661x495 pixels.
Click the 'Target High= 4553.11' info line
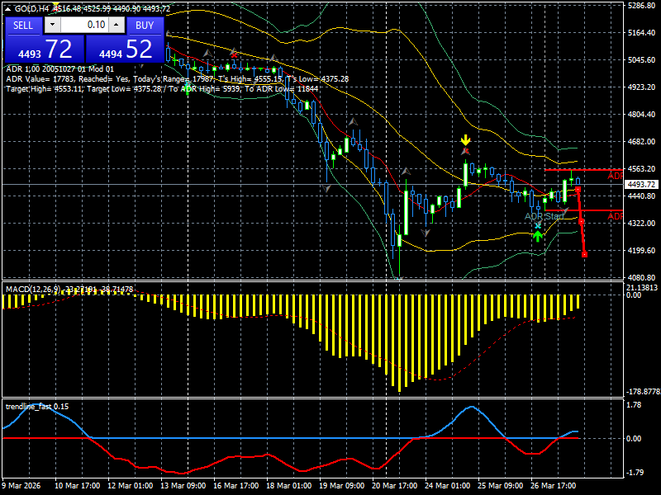click(x=162, y=89)
